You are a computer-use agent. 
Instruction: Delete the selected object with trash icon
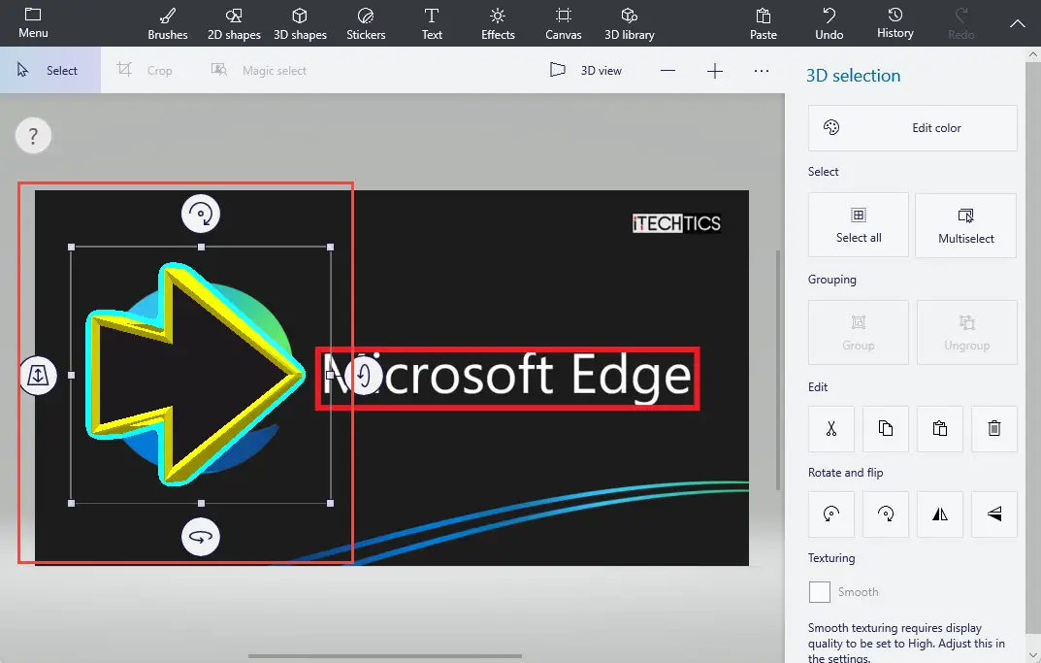(993, 428)
